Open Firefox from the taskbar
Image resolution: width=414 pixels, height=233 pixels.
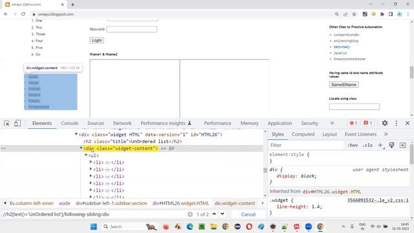166,227
